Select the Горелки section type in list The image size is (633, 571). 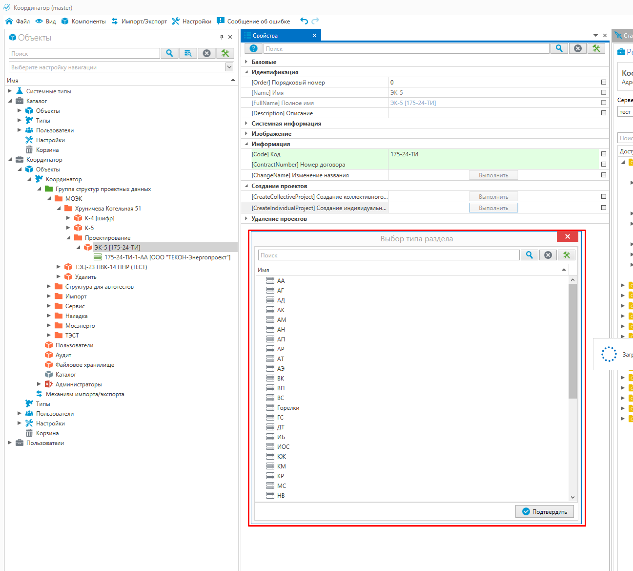coord(288,408)
